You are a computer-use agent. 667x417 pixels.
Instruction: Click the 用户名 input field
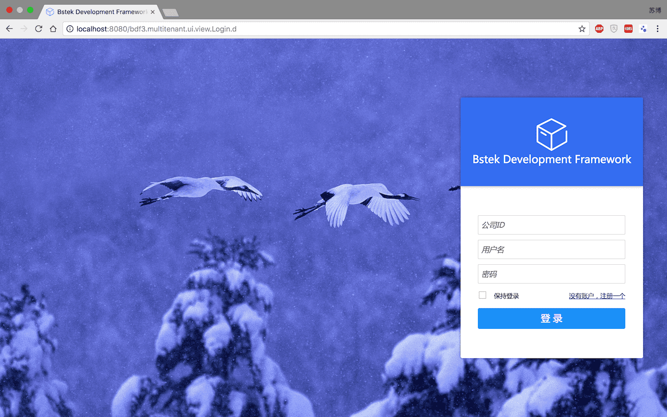point(551,249)
